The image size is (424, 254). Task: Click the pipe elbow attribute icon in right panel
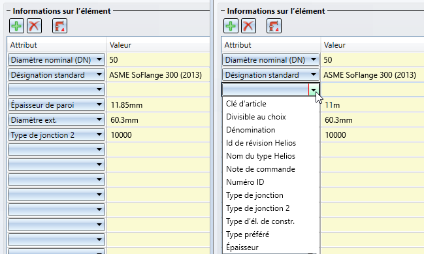pos(274,26)
